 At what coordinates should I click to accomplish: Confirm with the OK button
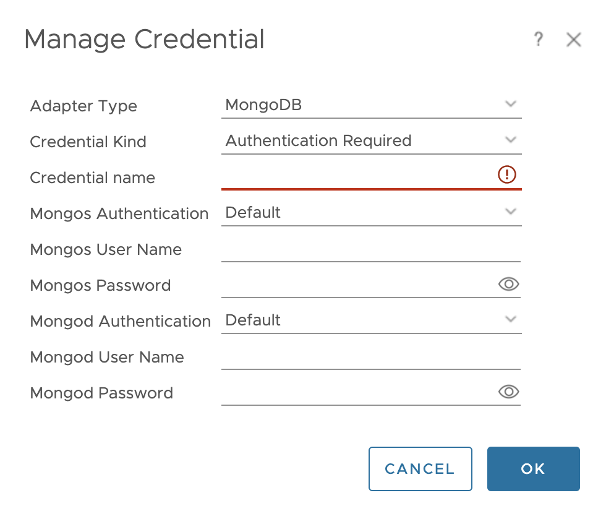tap(533, 469)
